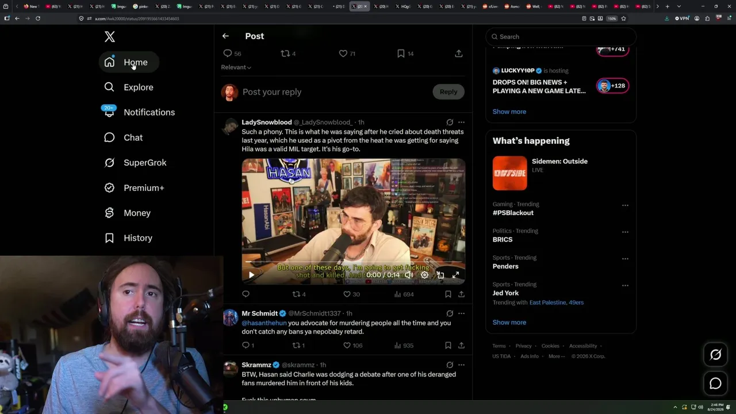This screenshot has height=414, width=736.
Task: Enable picture-in-picture on the video
Action: click(x=440, y=275)
